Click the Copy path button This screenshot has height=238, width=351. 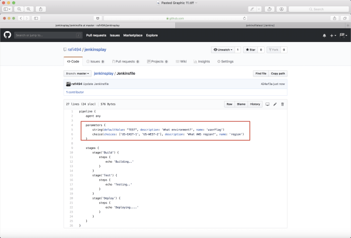pyautogui.click(x=278, y=74)
